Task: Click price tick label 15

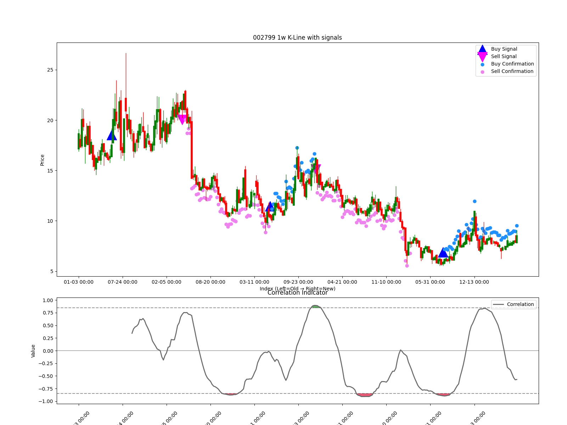Action: [50, 171]
